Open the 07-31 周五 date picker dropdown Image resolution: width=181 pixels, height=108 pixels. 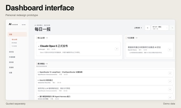[160, 28]
